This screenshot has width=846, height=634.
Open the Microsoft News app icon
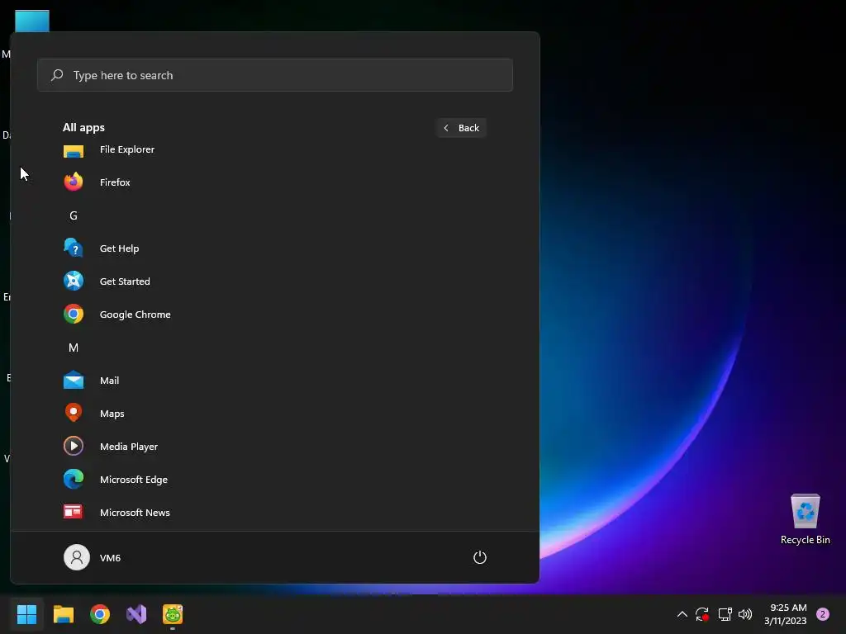74,512
